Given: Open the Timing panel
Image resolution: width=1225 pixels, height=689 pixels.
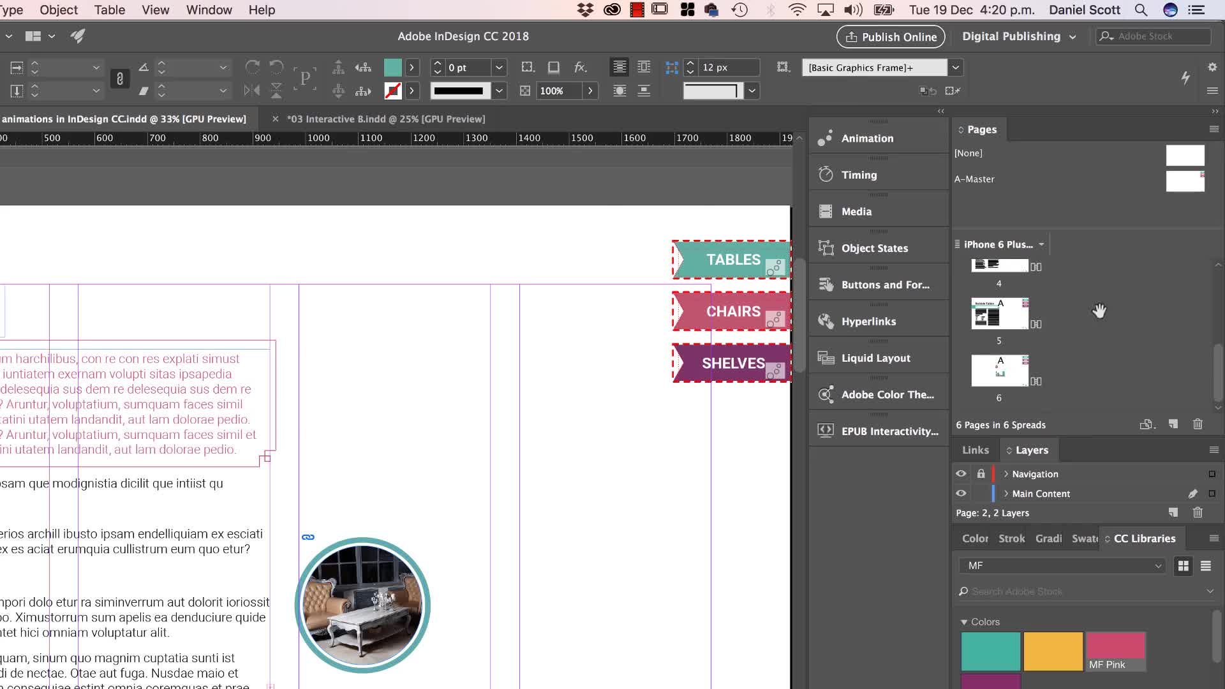Looking at the screenshot, I should coord(879,175).
